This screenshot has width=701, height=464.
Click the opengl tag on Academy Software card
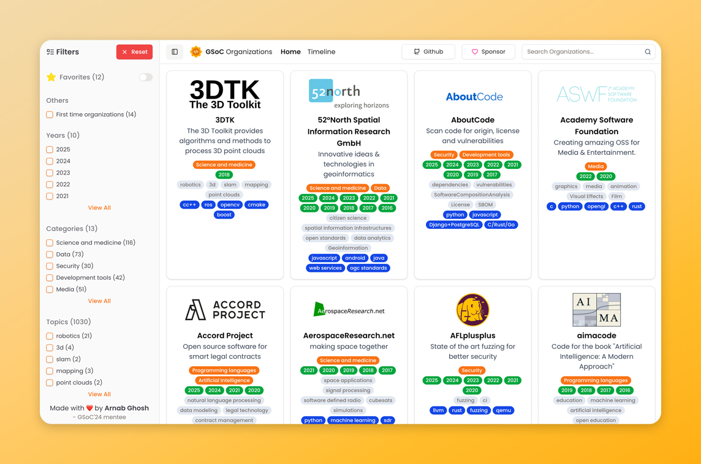[x=596, y=207]
